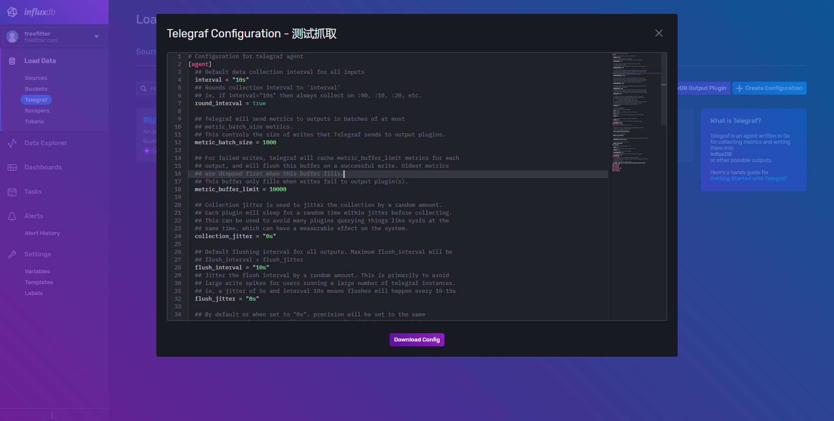Open Getting Started with Telegraf link
This screenshot has height=421, width=834.
click(x=748, y=179)
